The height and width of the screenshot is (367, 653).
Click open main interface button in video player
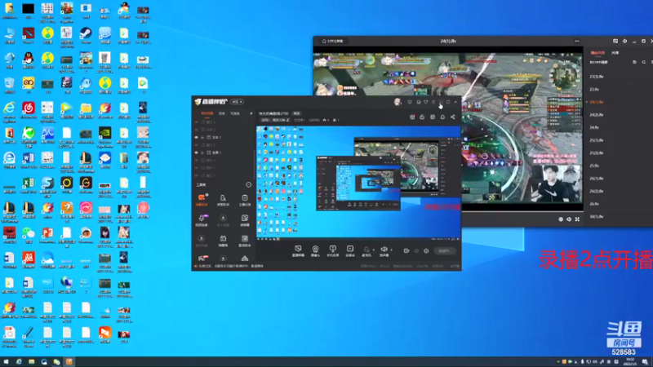tap(333, 42)
